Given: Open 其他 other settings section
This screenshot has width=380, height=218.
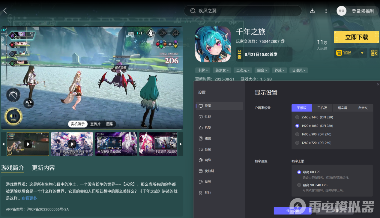Looking at the screenshot, I should (x=219, y=193).
